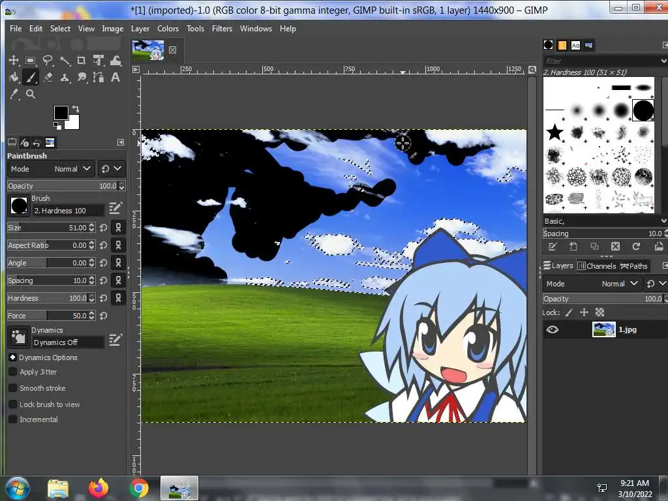The image size is (668, 501).
Task: Select the Zoom magnifier tool
Action: 30,94
